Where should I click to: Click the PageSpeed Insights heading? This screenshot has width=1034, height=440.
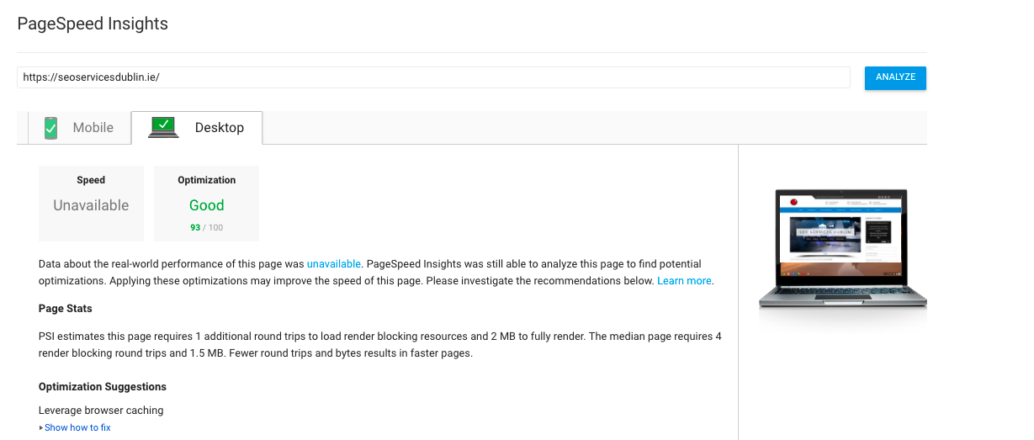[x=93, y=24]
